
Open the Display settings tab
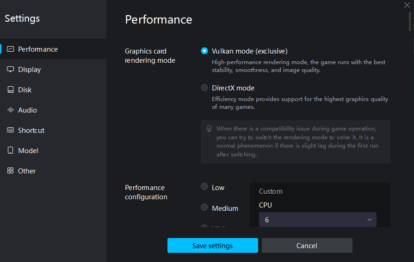pyautogui.click(x=30, y=70)
